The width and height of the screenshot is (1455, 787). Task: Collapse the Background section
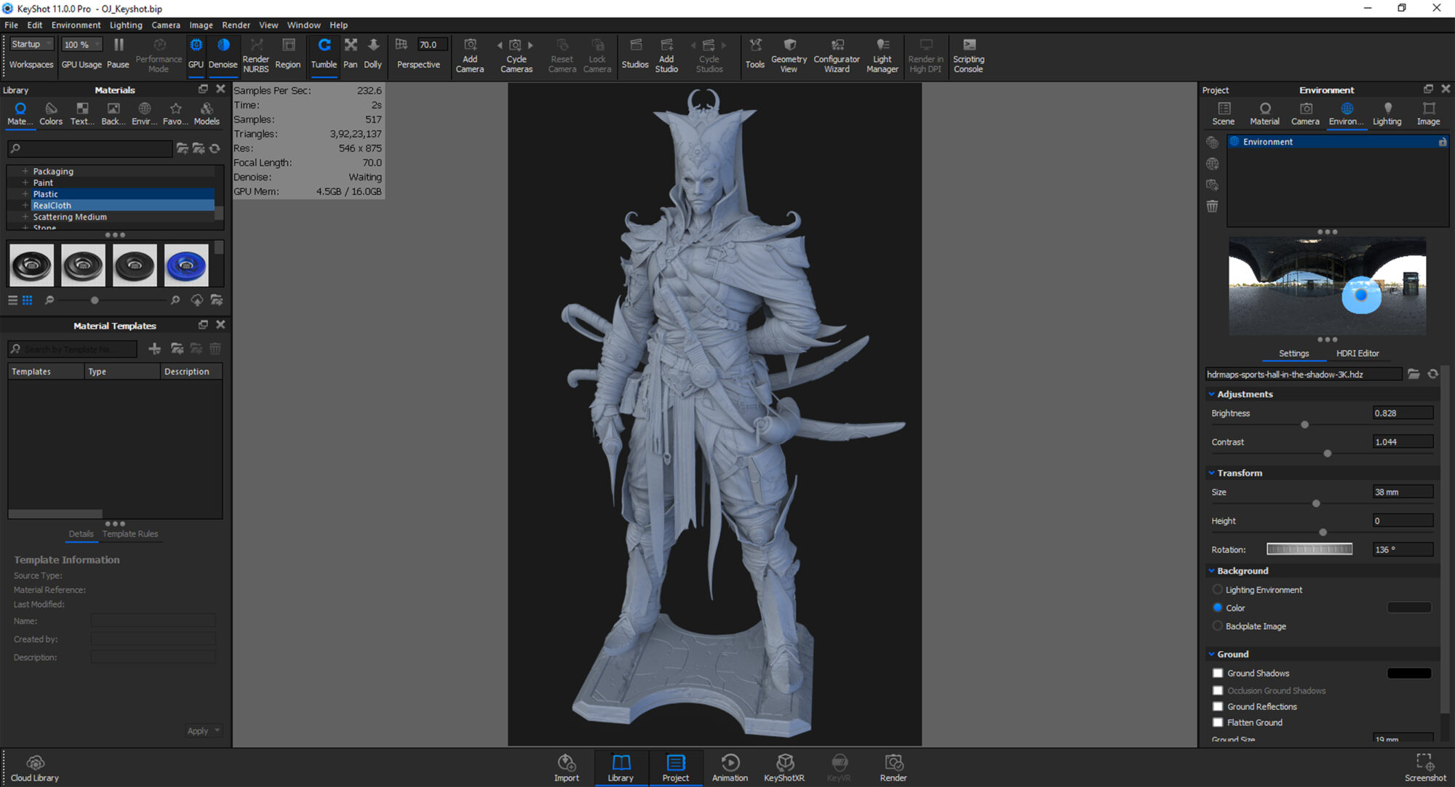coord(1211,570)
